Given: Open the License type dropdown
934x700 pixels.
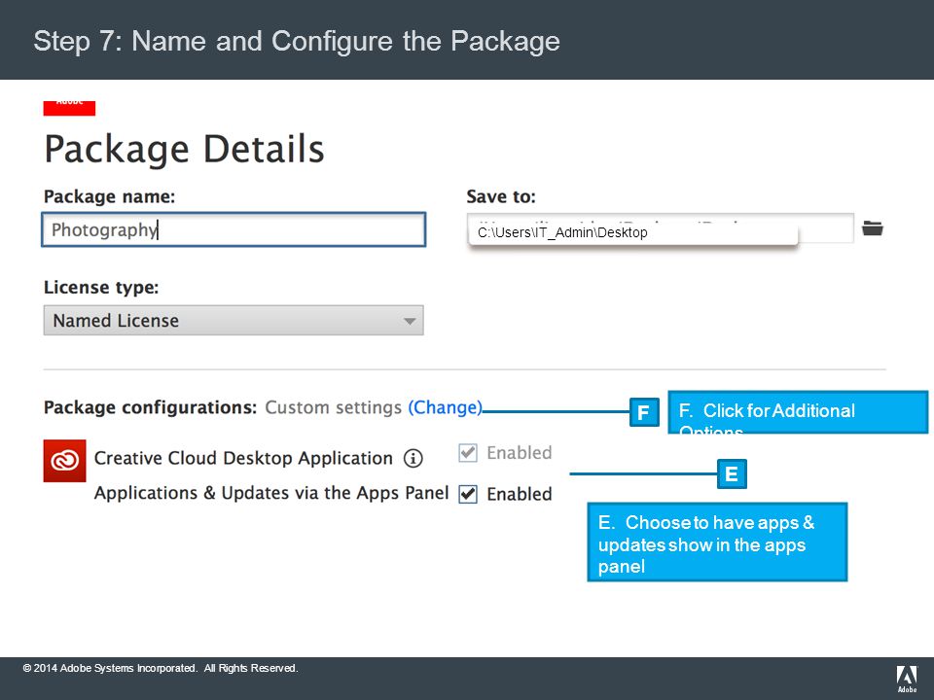Looking at the screenshot, I should click(x=233, y=320).
